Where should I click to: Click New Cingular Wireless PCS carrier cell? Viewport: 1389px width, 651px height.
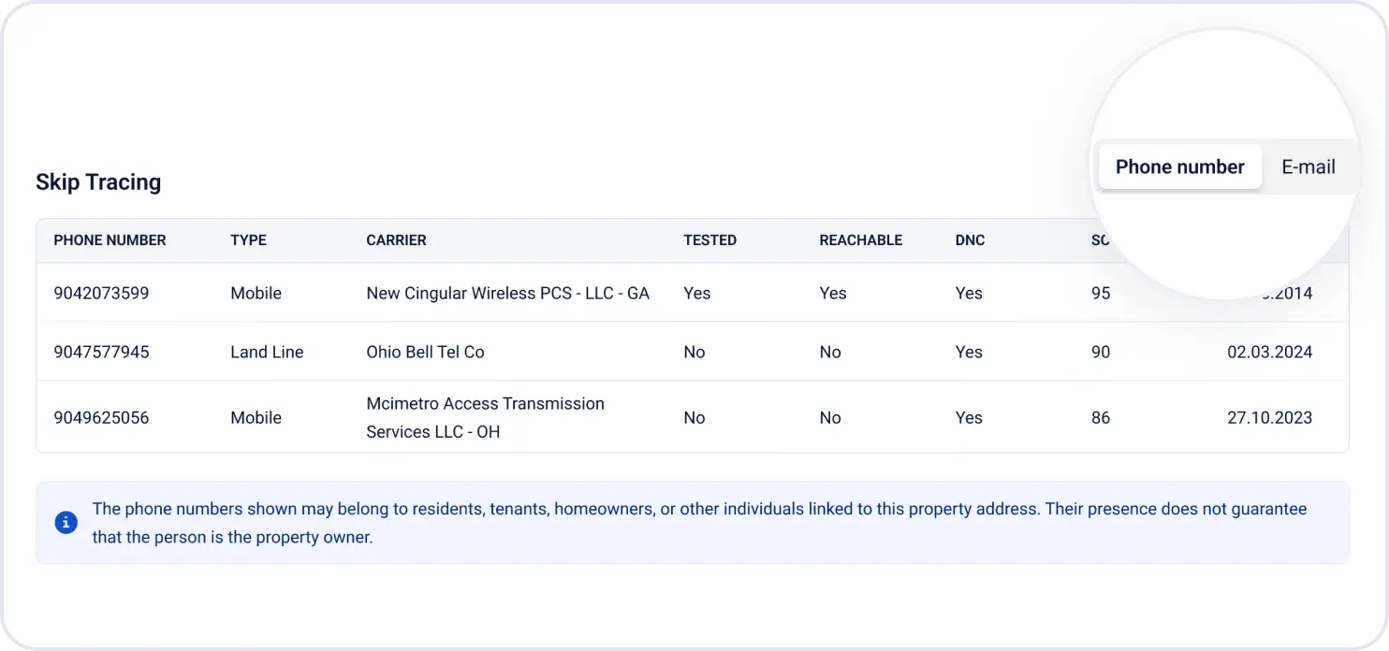point(507,294)
